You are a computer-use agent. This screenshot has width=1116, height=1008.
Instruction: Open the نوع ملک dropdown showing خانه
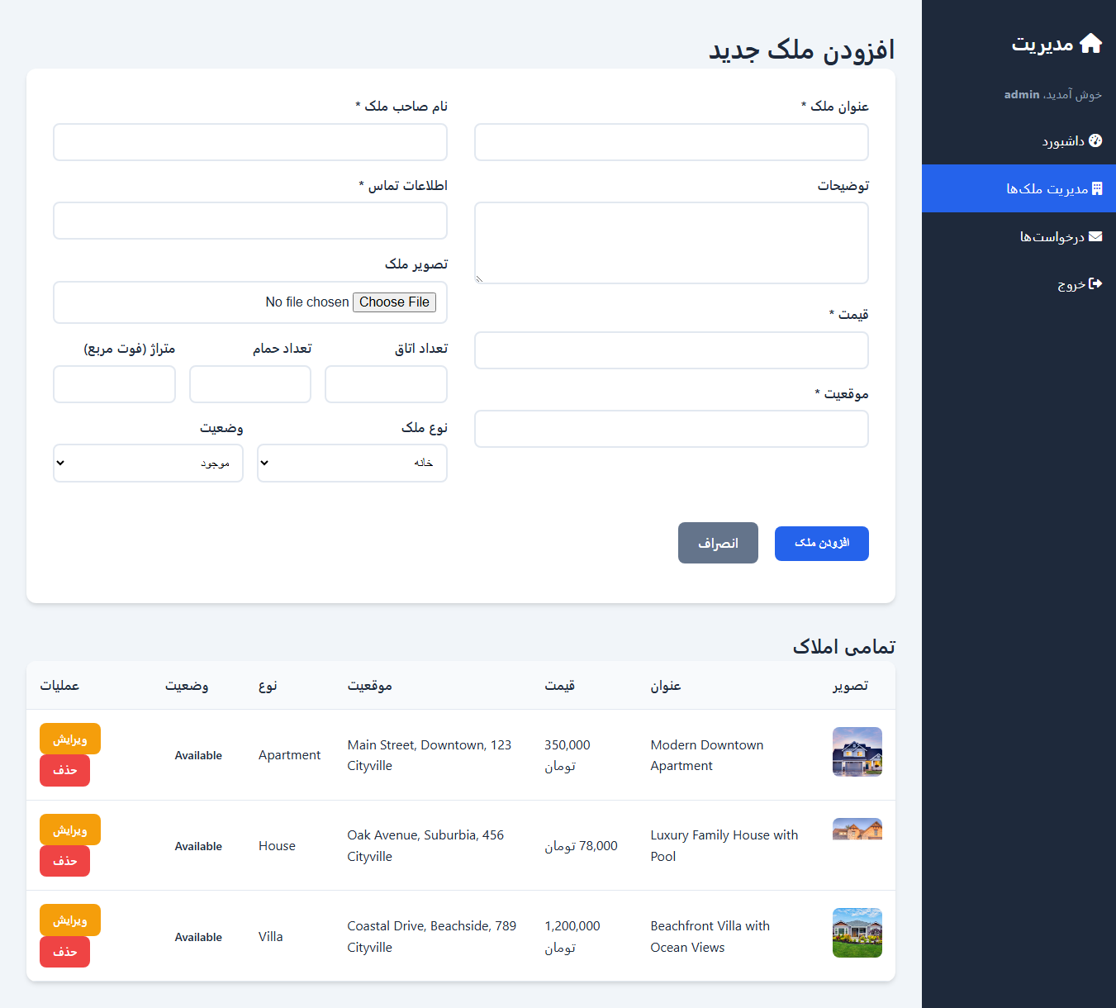click(352, 463)
